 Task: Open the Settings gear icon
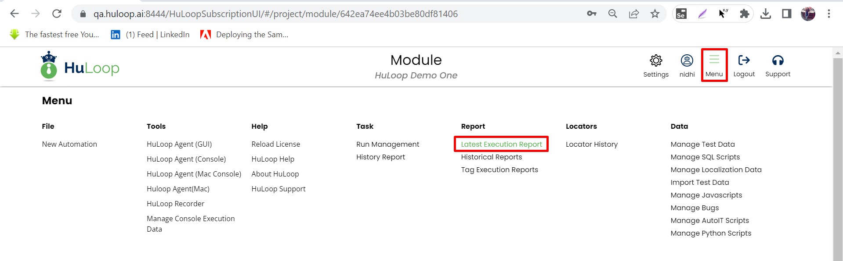[x=655, y=60]
